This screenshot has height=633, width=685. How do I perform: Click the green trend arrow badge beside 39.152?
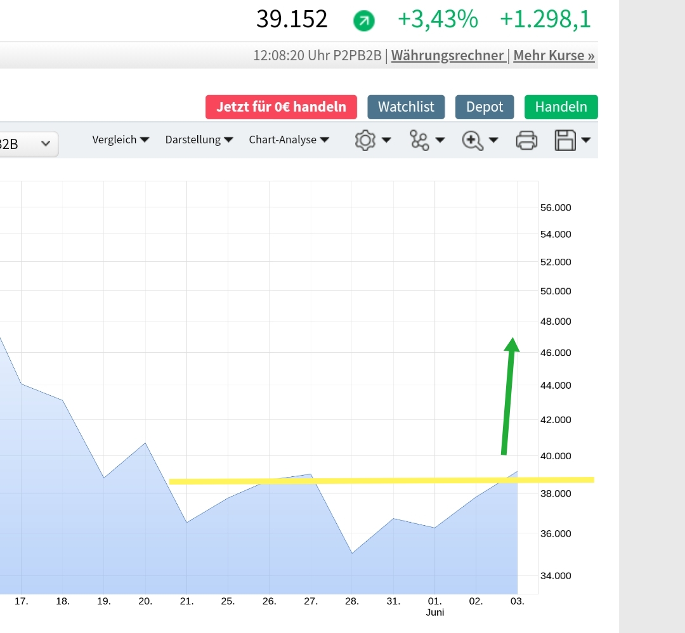(x=362, y=20)
